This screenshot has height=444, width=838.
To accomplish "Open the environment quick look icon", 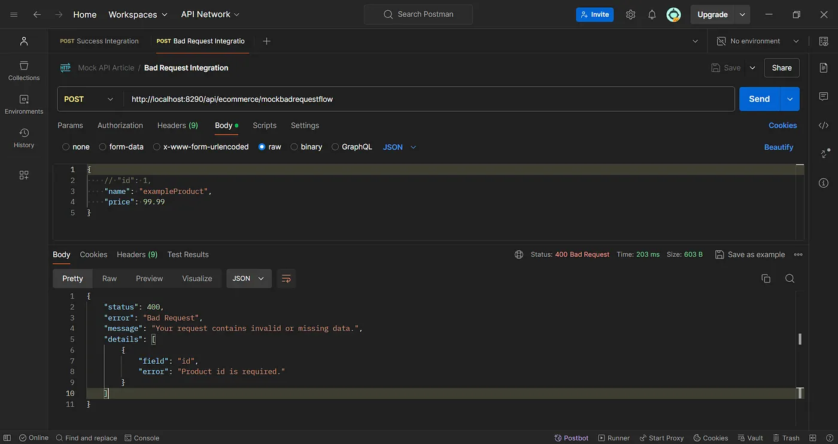I will tap(823, 41).
